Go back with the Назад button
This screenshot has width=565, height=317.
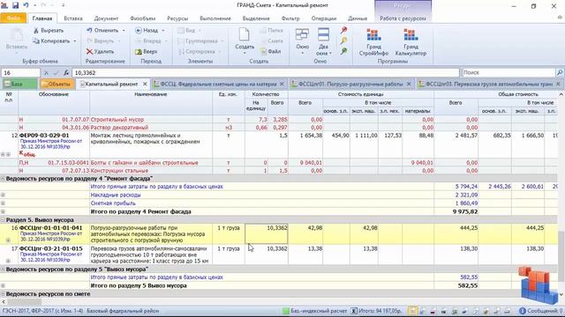point(147,31)
